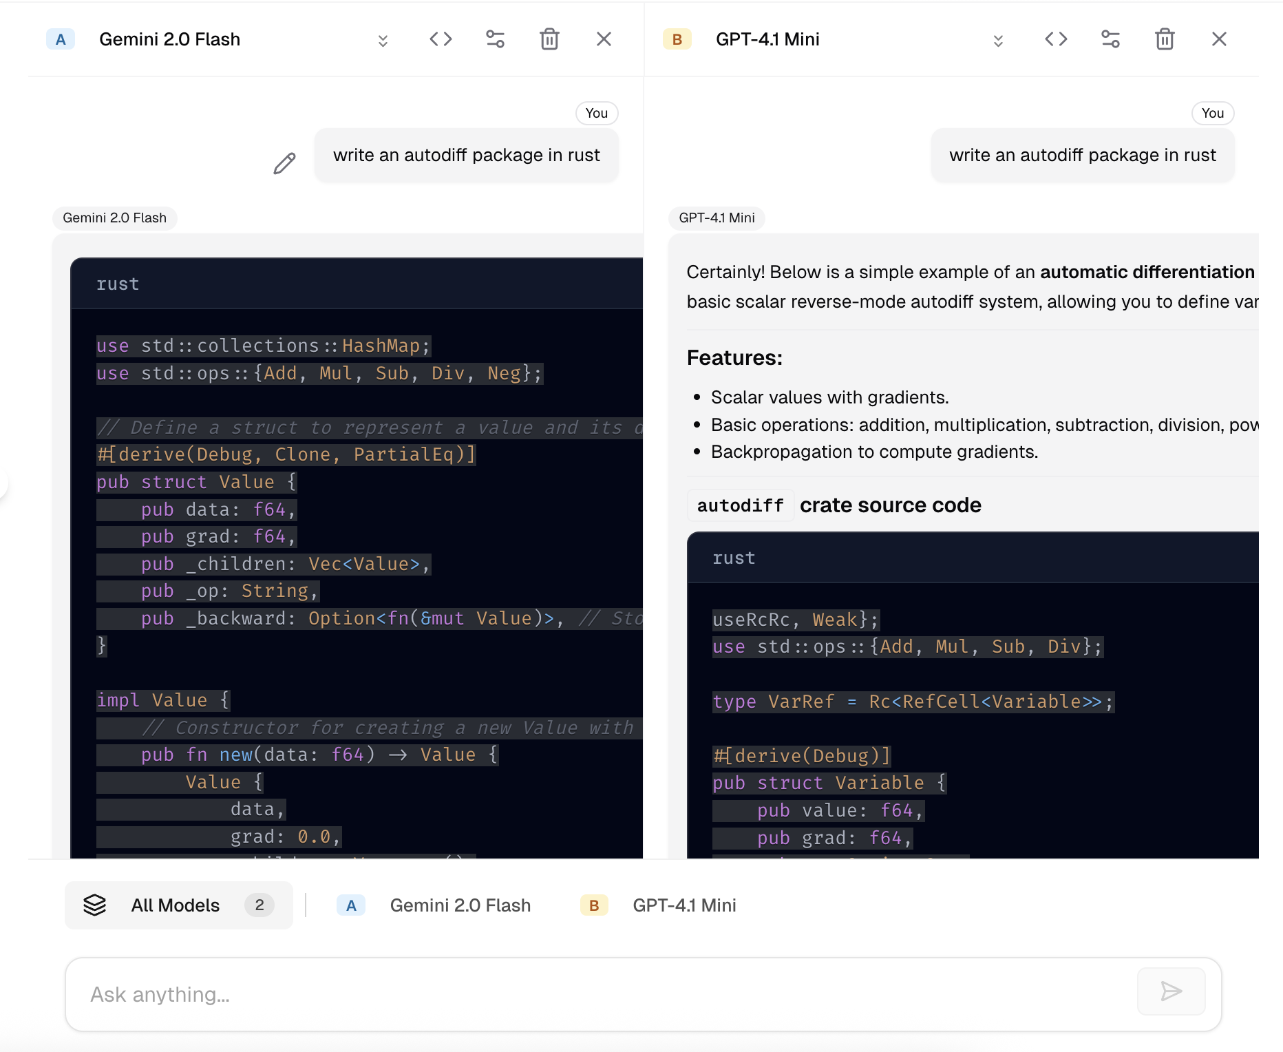The width and height of the screenshot is (1283, 1052).
Task: Click 'Backpropagation to compute gradients.' bullet
Action: (874, 452)
